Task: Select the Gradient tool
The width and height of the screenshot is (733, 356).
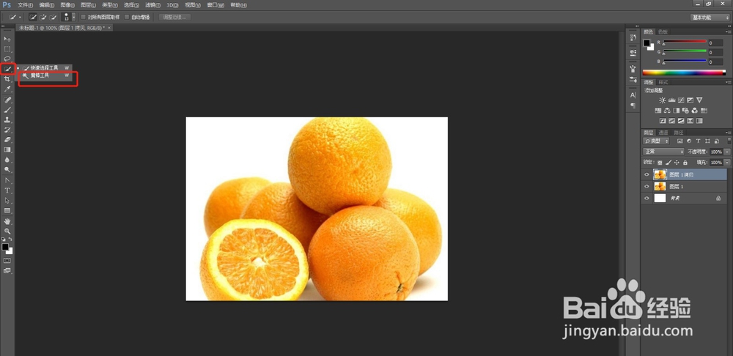Action: tap(7, 149)
